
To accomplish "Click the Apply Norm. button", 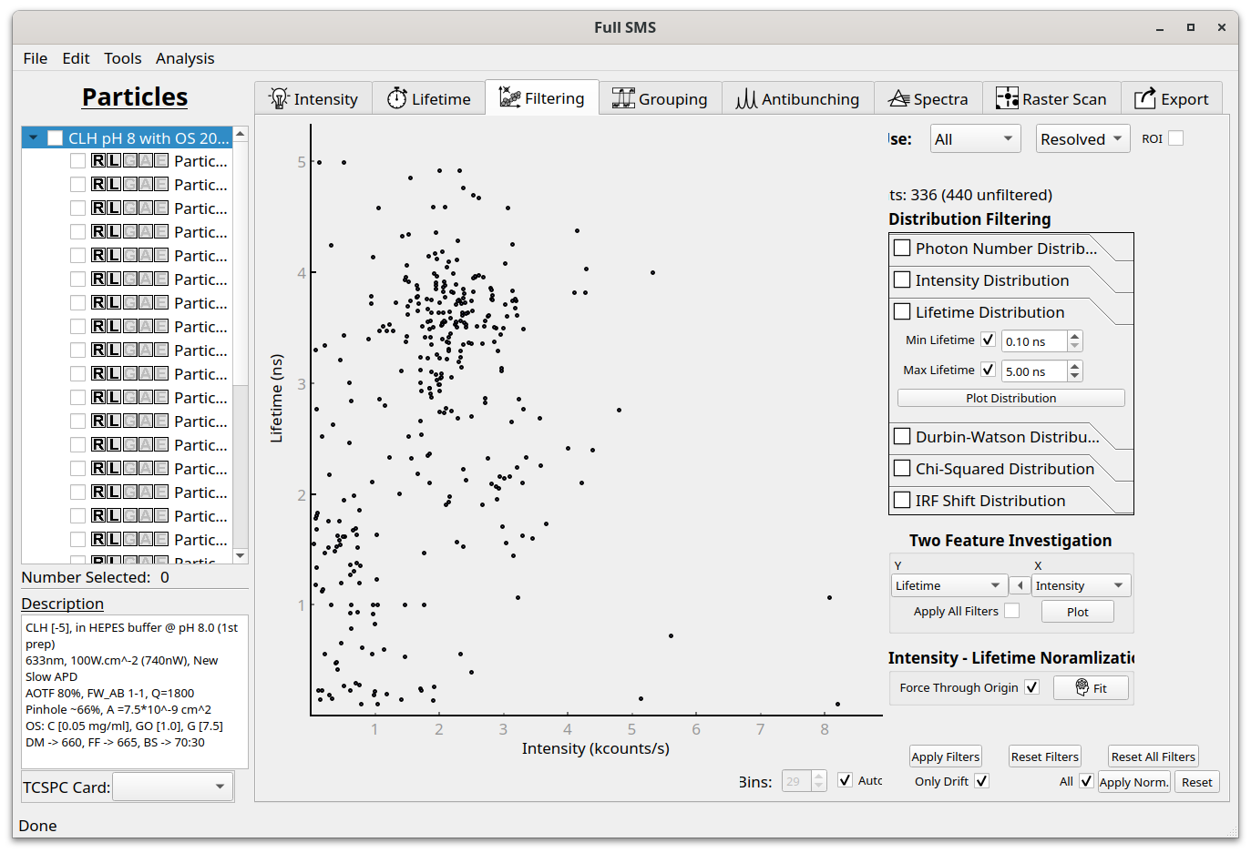I will [x=1133, y=782].
